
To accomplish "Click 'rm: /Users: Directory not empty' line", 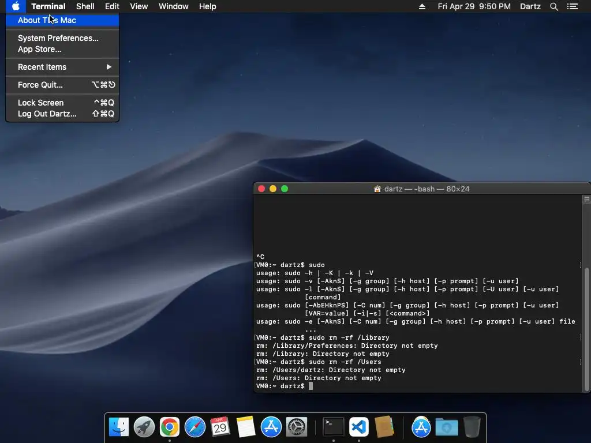I will (319, 378).
